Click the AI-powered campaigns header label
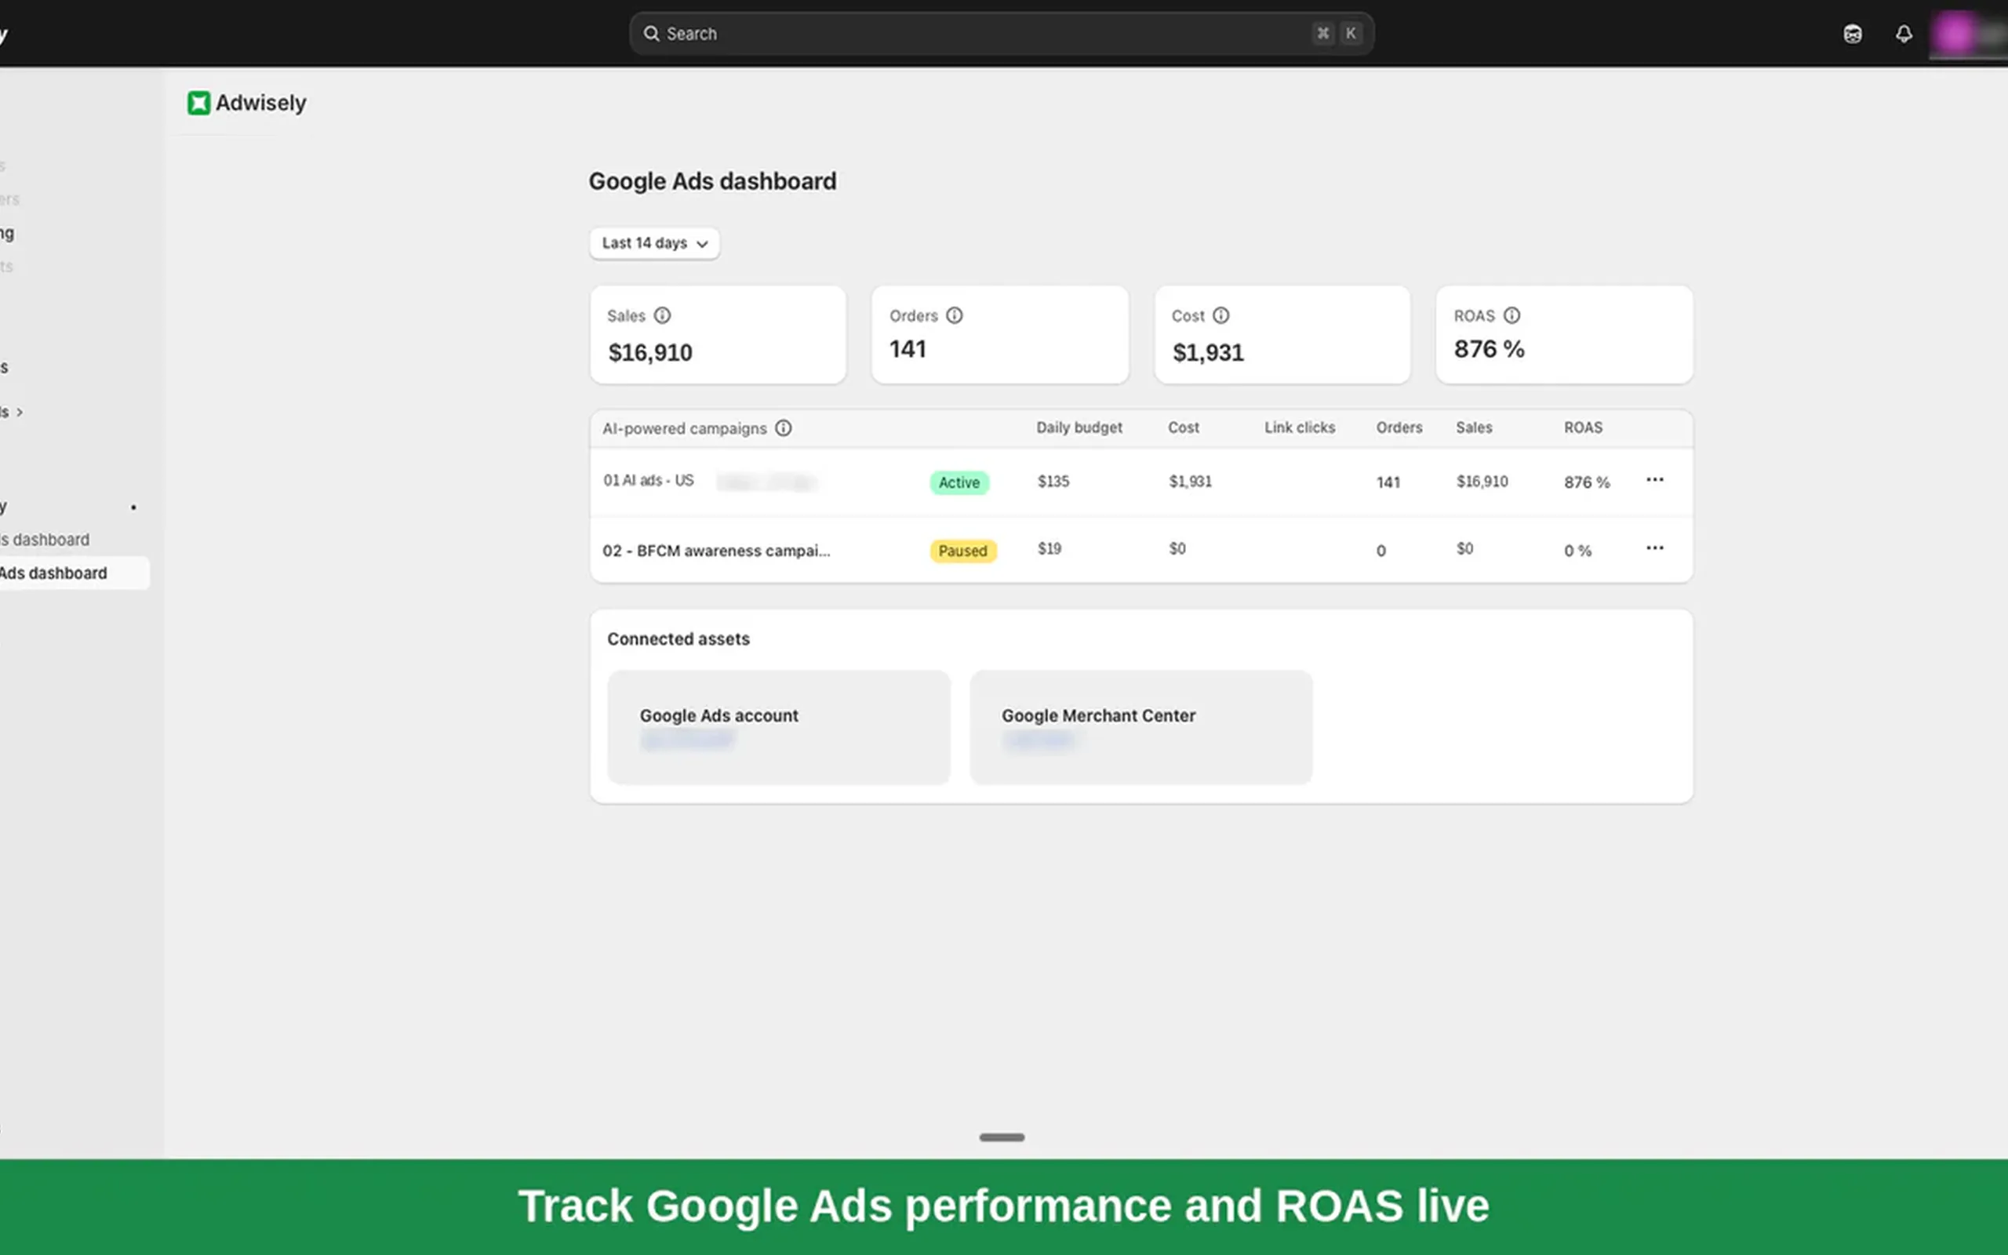Image resolution: width=2008 pixels, height=1255 pixels. point(685,428)
